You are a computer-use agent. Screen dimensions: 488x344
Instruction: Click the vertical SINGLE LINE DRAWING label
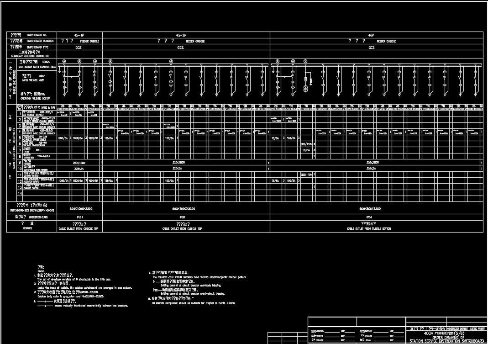(x=14, y=82)
